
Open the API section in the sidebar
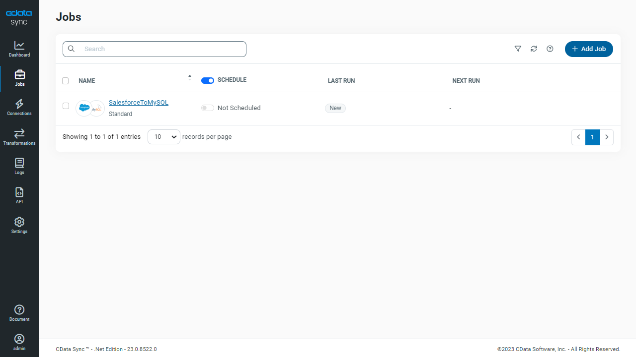[19, 195]
